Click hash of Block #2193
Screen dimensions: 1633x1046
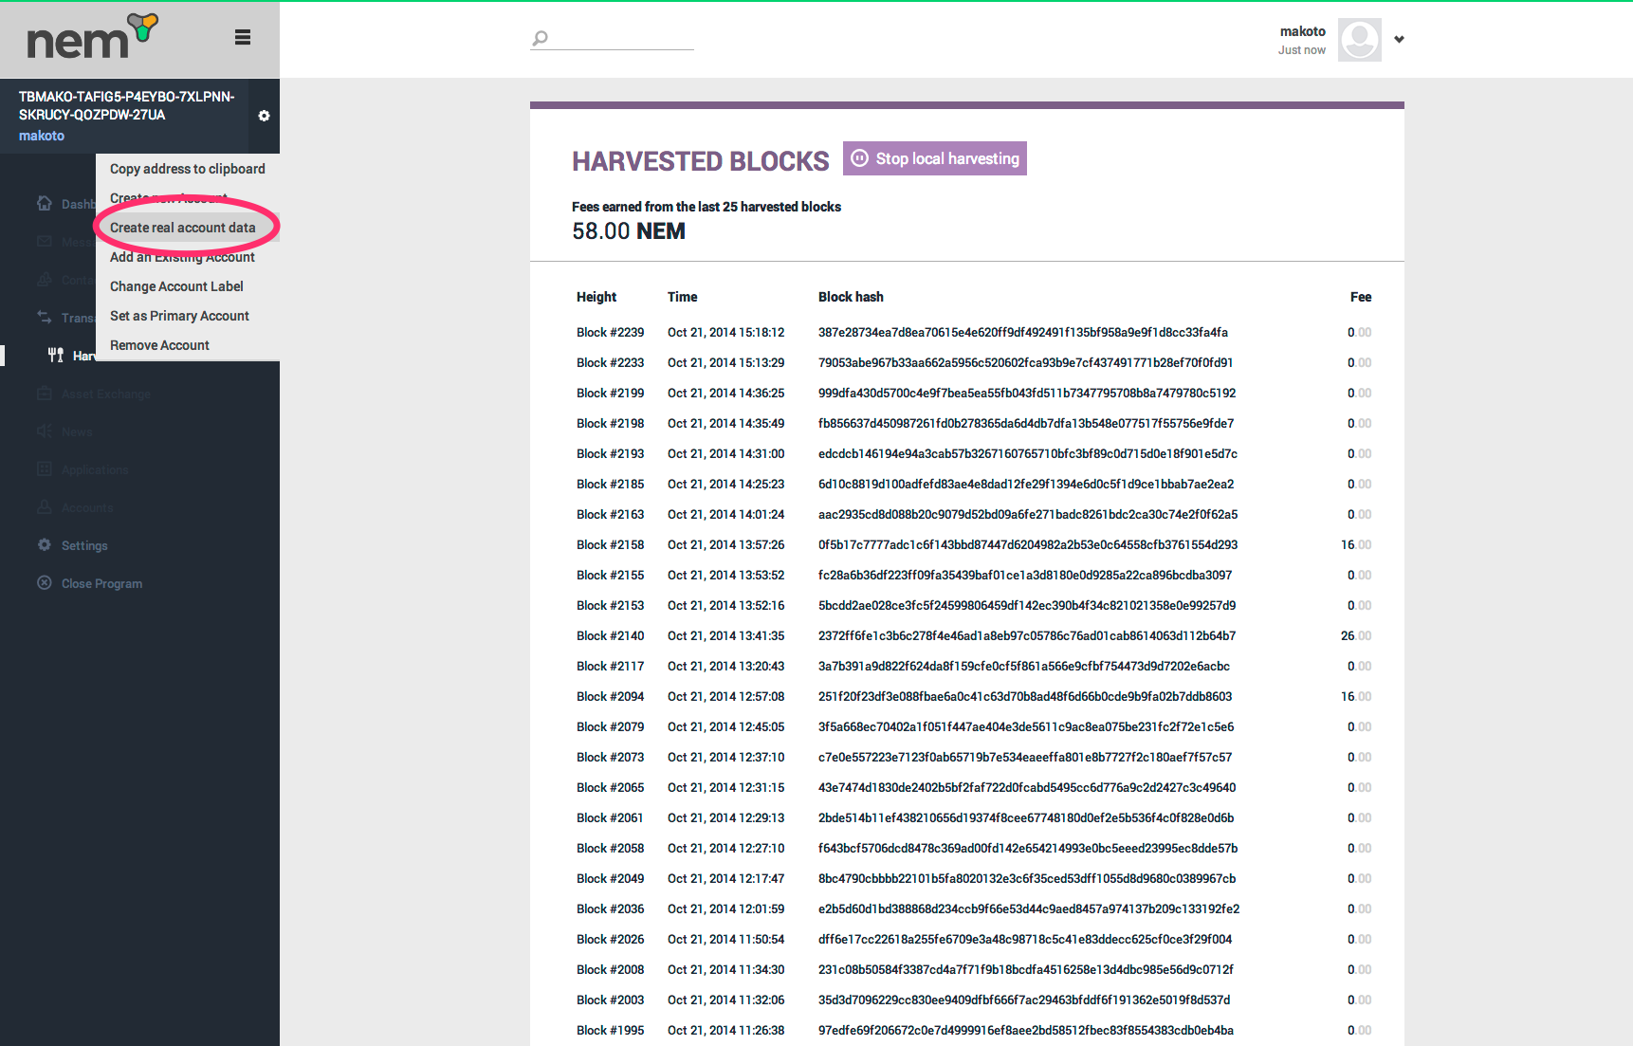(x=1027, y=453)
